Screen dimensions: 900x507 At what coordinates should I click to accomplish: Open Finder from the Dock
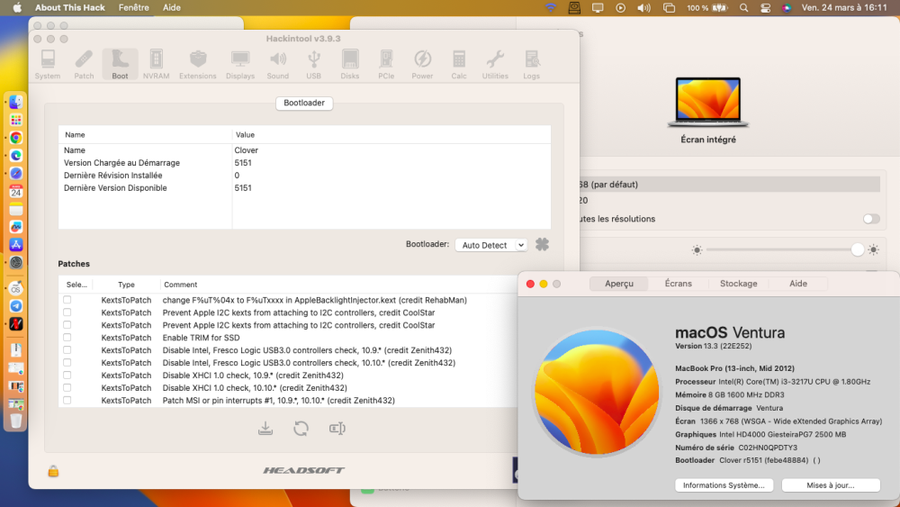pos(16,102)
